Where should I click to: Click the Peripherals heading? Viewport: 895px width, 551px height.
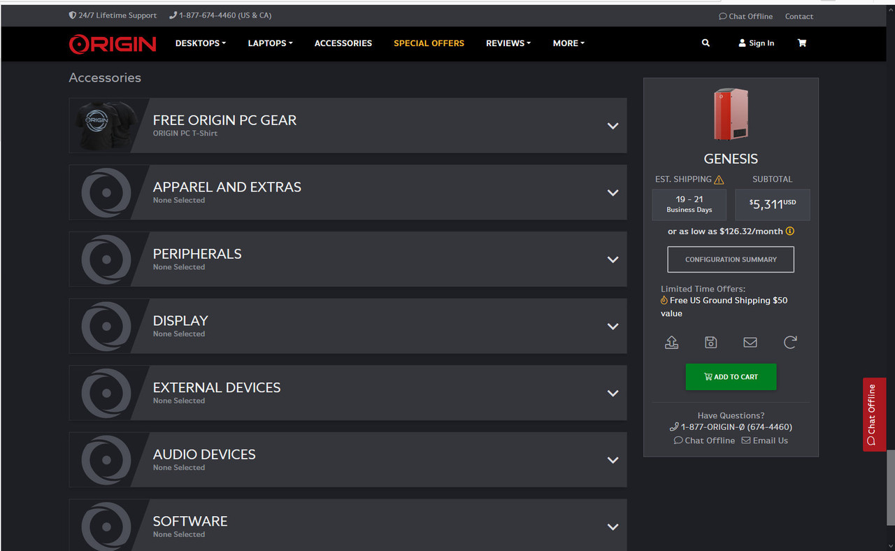pos(197,254)
